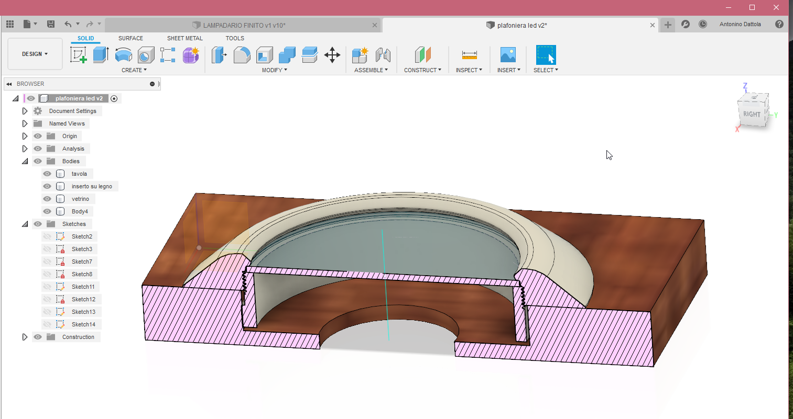The width and height of the screenshot is (793, 419).
Task: Select the Shell tool
Action: 264,54
